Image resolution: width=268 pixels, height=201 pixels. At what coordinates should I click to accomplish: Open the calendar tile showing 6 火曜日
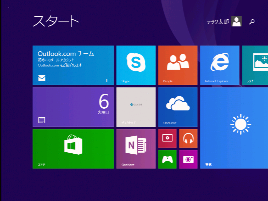click(73, 107)
